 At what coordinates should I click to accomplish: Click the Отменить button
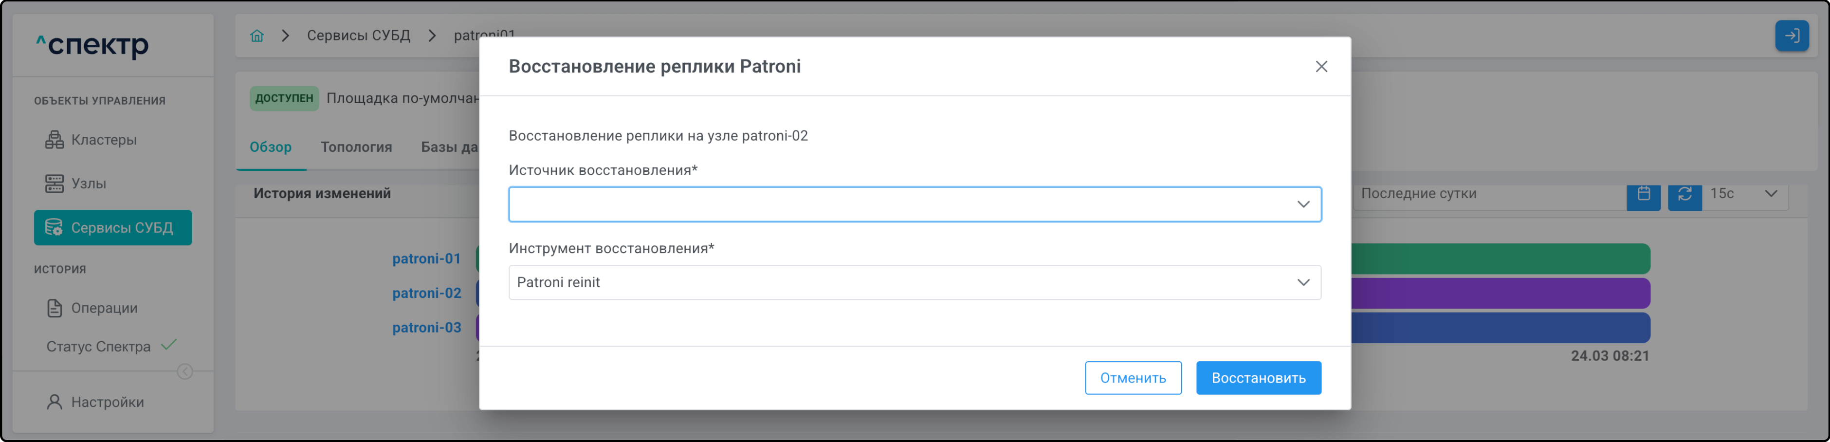point(1133,378)
